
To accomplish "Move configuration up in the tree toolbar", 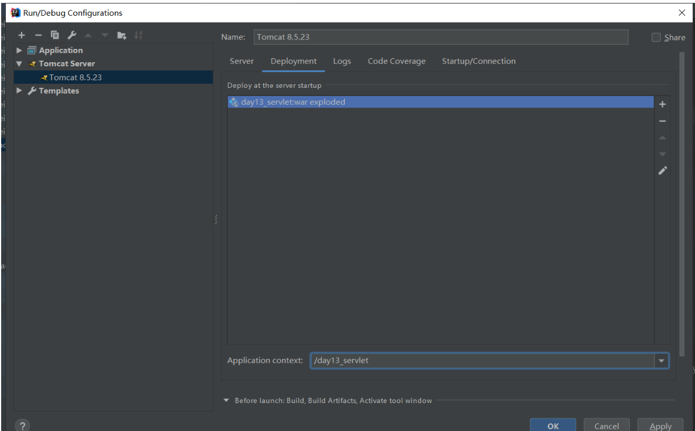I will 88,35.
